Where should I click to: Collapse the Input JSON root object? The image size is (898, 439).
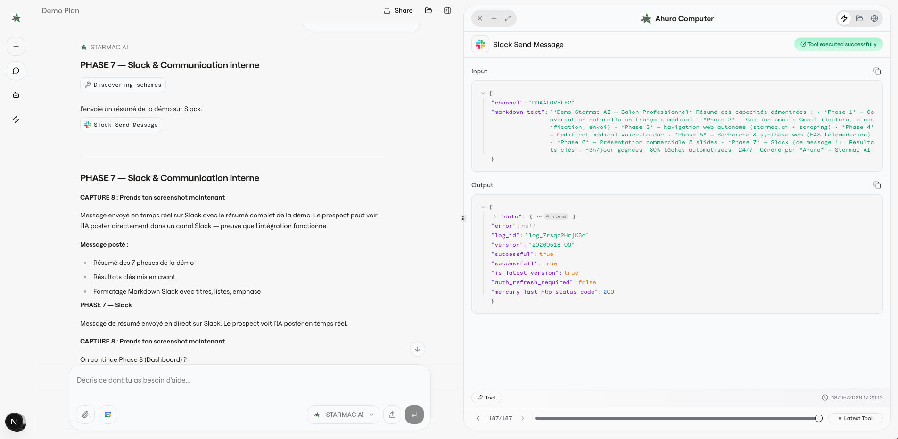coord(483,93)
